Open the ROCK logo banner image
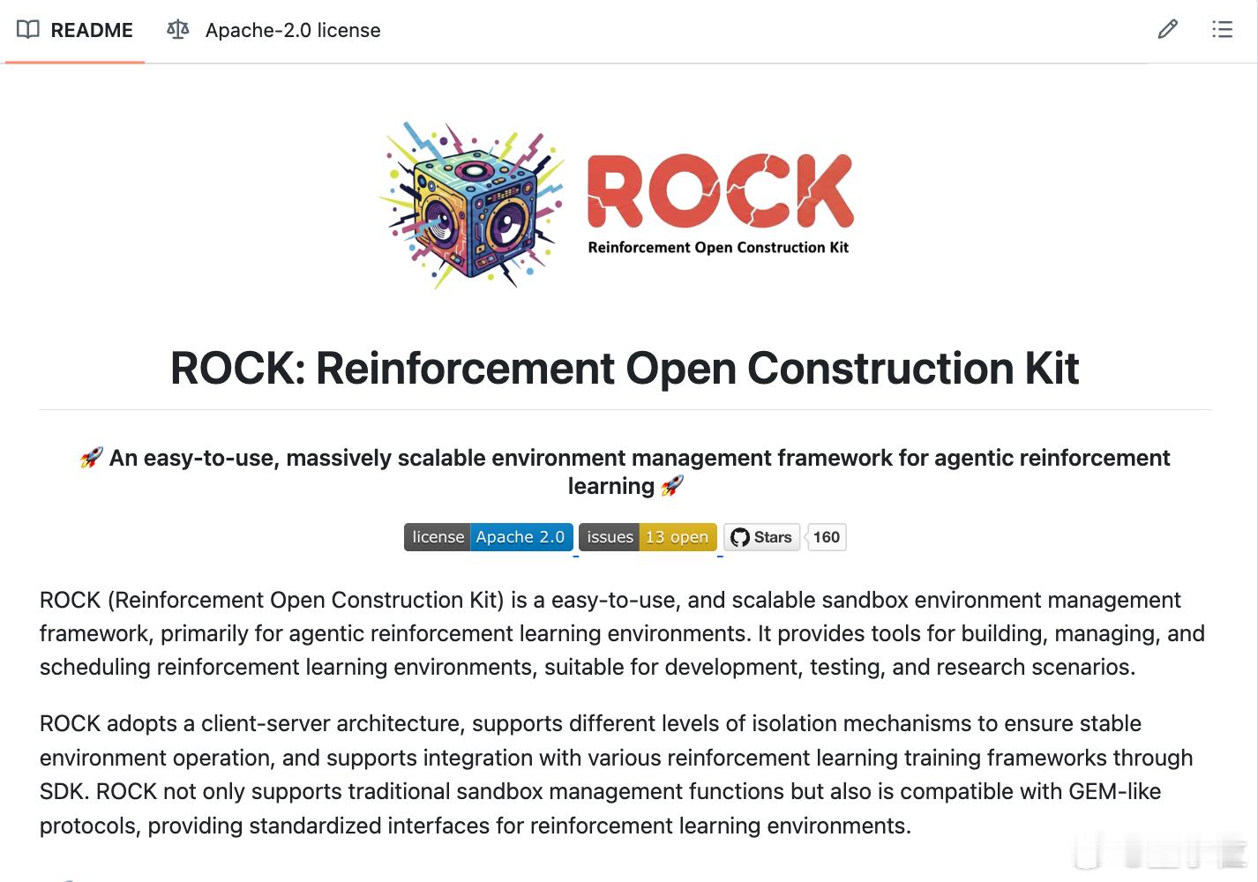The width and height of the screenshot is (1258, 882). (x=618, y=206)
